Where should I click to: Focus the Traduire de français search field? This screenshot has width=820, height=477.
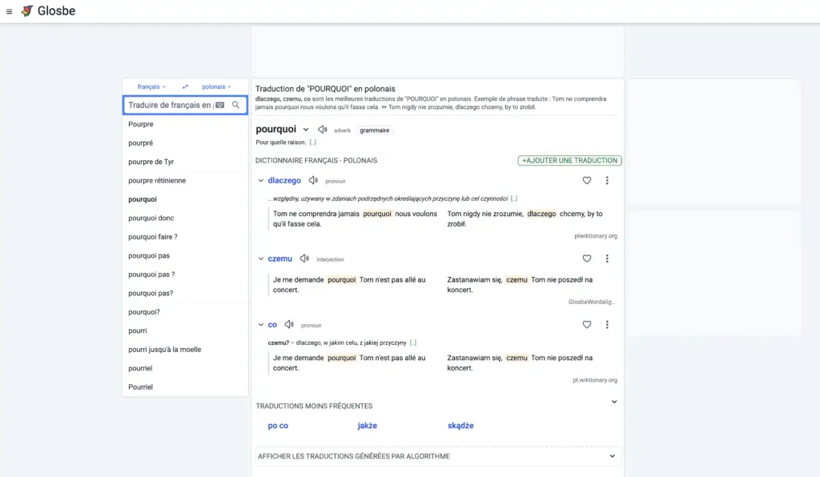click(170, 105)
